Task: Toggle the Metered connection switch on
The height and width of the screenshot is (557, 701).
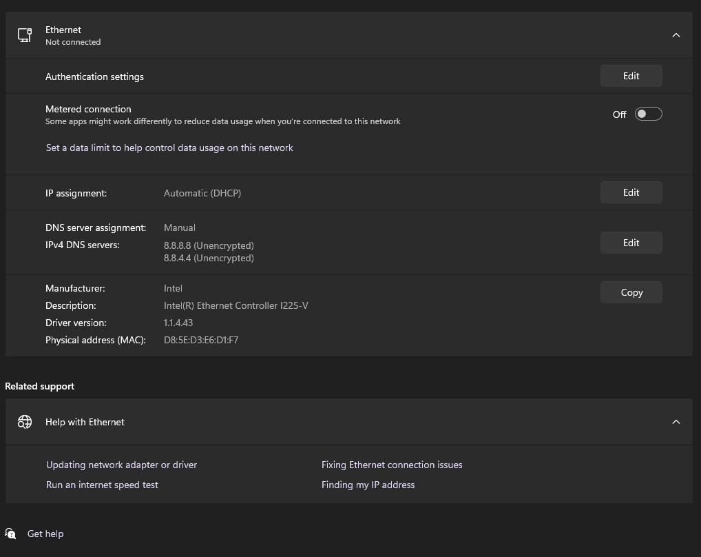Action: (647, 114)
